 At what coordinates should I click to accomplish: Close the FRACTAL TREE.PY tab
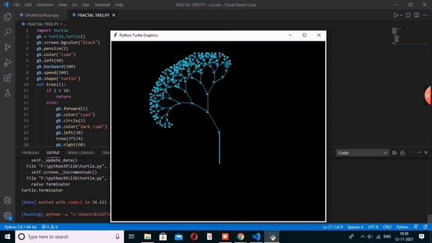[x=113, y=15]
